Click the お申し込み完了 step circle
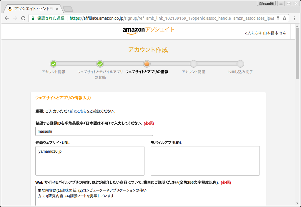The height and width of the screenshot is (207, 301). pyautogui.click(x=240, y=64)
